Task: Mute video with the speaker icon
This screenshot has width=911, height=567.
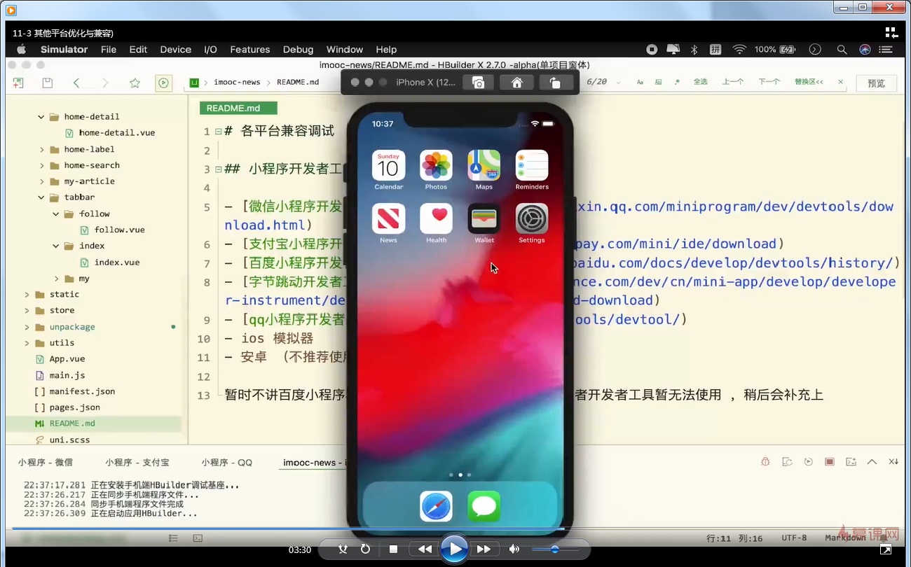Action: coord(515,549)
